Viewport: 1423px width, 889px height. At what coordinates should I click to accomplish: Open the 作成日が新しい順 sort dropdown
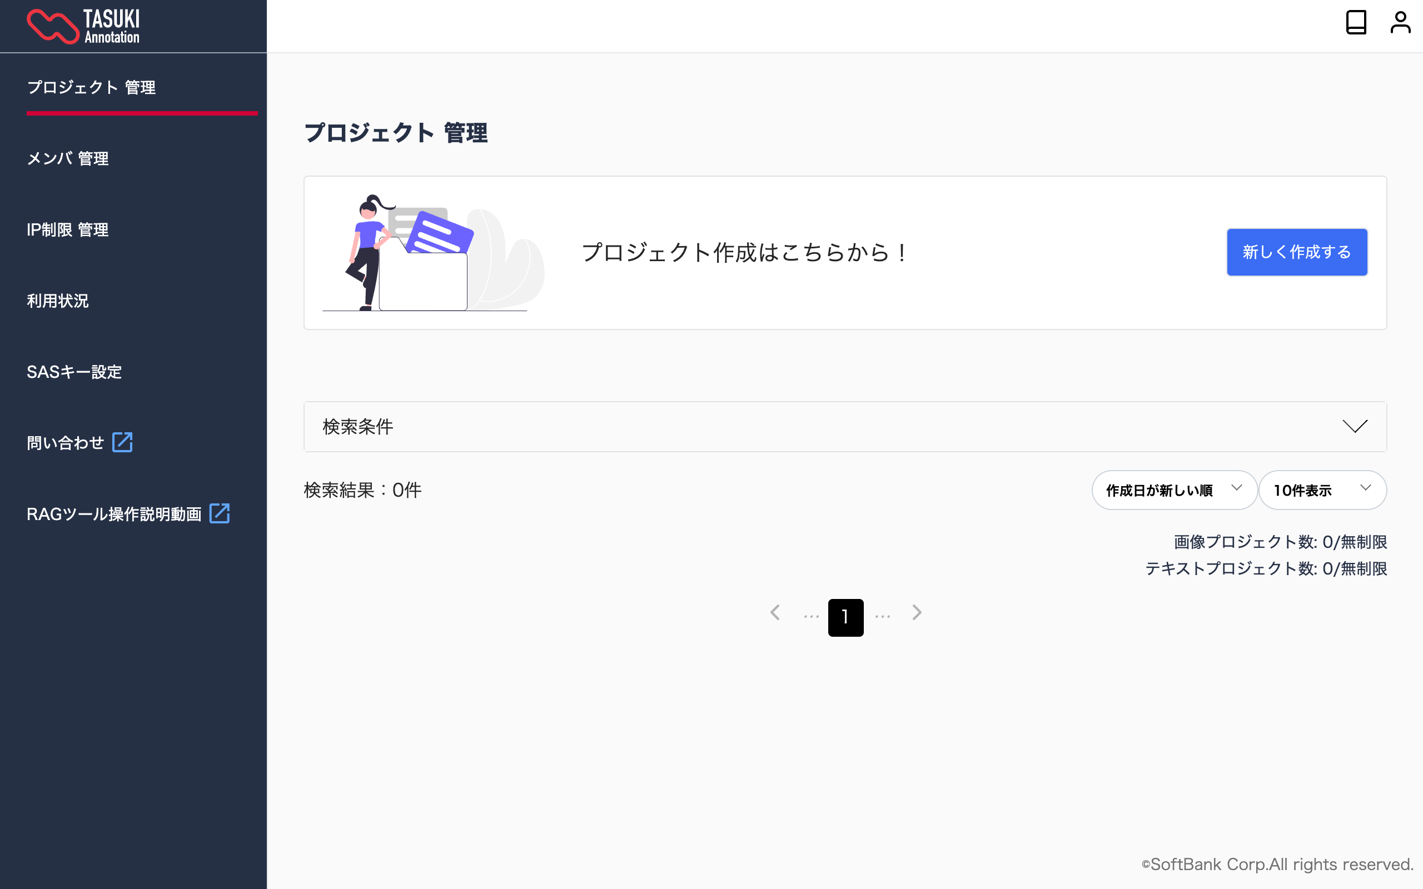pyautogui.click(x=1173, y=490)
